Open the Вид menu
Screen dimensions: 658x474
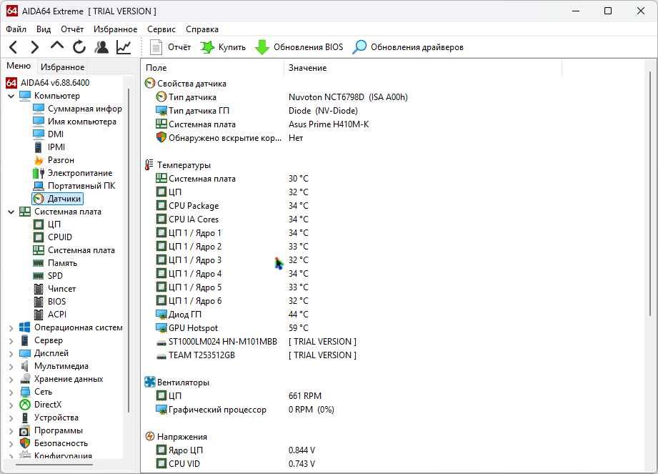point(43,29)
